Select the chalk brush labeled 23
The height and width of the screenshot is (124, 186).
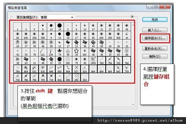click(76, 44)
